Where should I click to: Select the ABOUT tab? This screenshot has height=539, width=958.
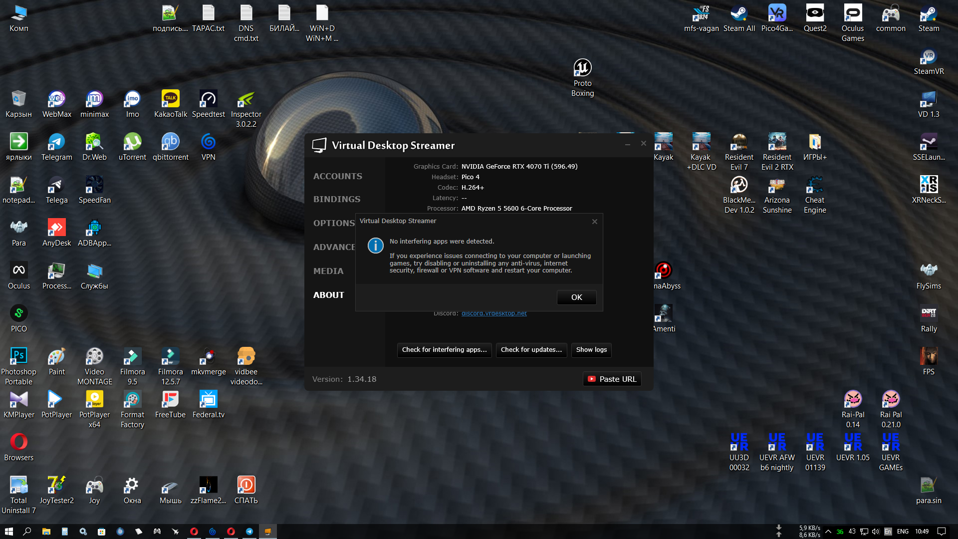point(328,295)
